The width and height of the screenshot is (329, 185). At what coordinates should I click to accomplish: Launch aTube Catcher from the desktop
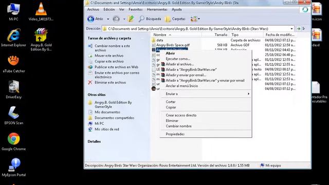14,64
